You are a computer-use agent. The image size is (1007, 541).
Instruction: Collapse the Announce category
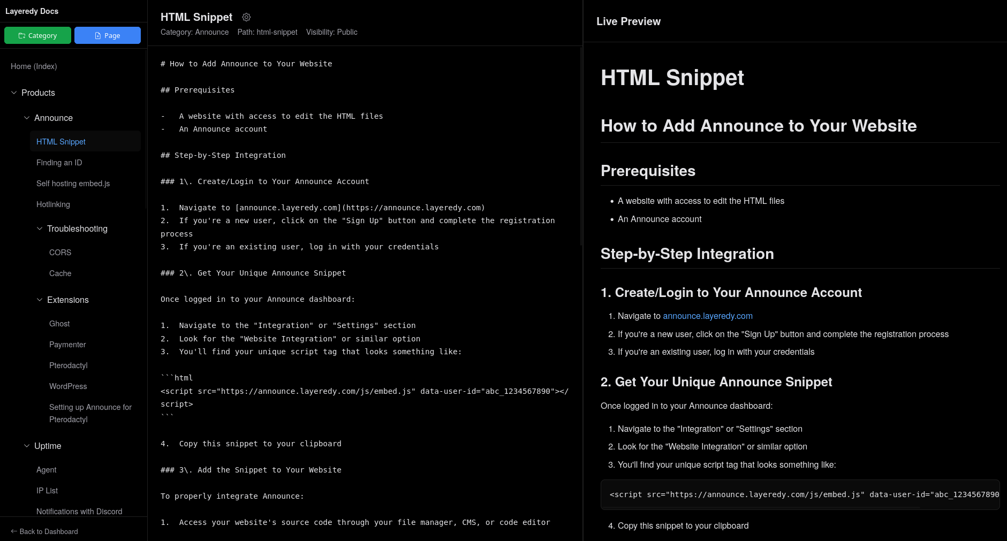(x=27, y=118)
